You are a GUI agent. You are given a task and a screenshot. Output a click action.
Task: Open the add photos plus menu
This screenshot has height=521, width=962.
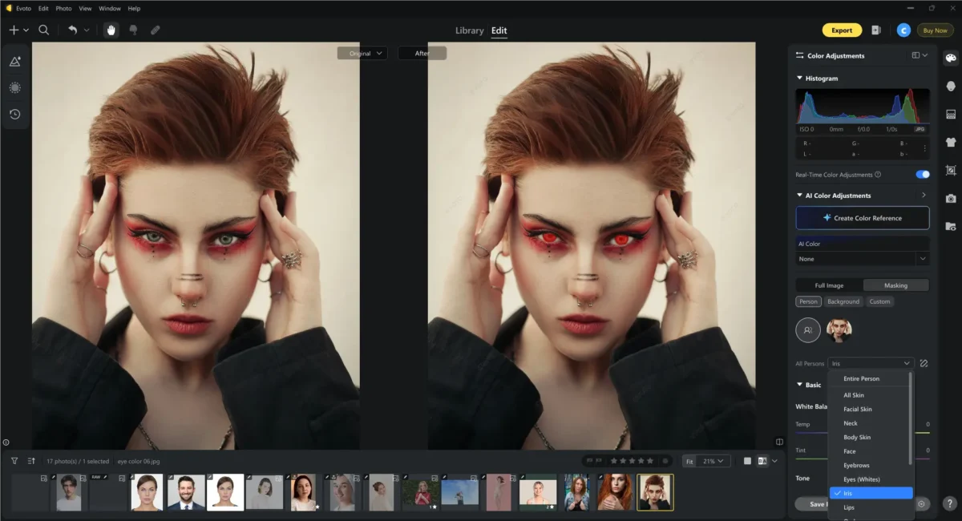(18, 30)
